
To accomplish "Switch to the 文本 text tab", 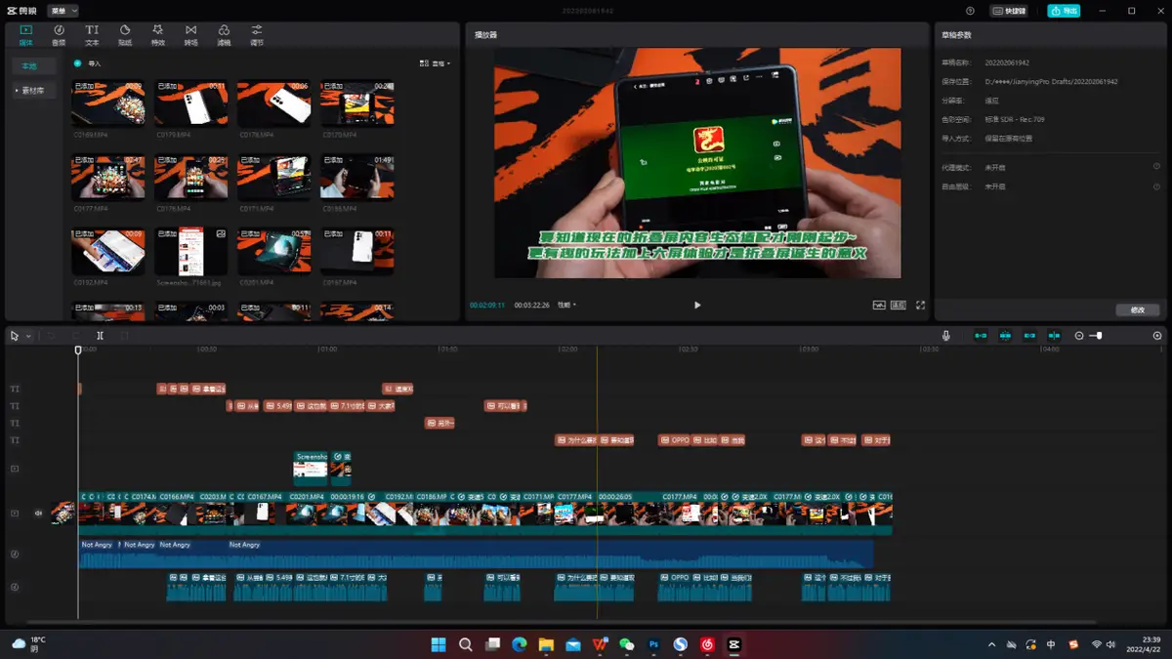I will (x=92, y=34).
